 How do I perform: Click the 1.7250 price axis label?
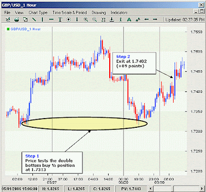tap(196, 151)
